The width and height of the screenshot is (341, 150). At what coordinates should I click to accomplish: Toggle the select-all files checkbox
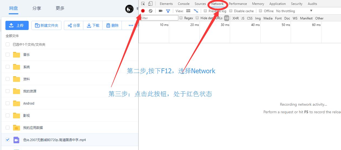click(8, 44)
